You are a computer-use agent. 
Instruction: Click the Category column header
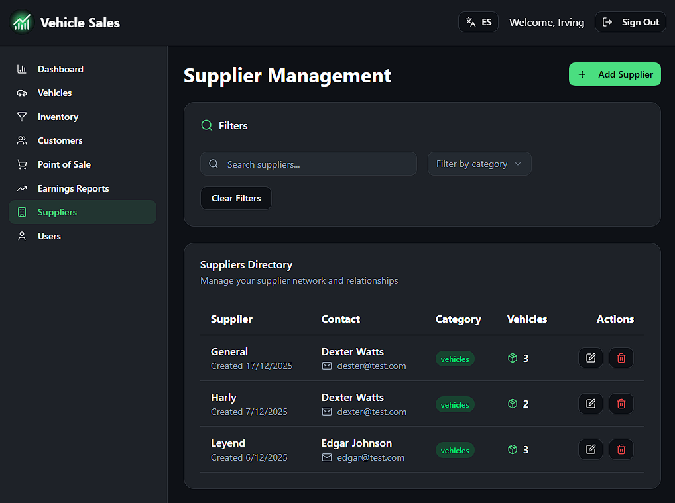(x=458, y=319)
